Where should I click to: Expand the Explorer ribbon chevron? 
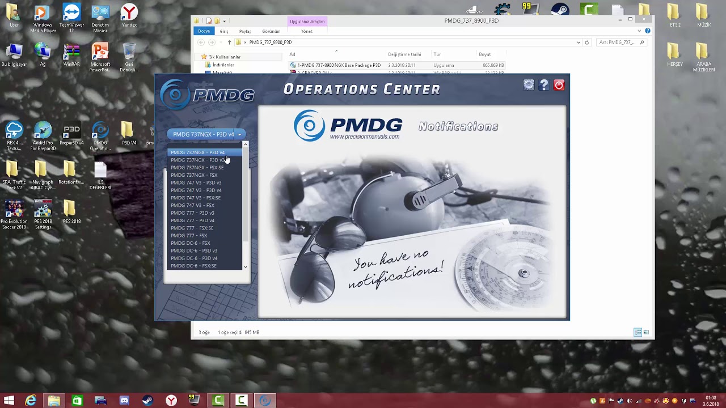[x=640, y=31]
